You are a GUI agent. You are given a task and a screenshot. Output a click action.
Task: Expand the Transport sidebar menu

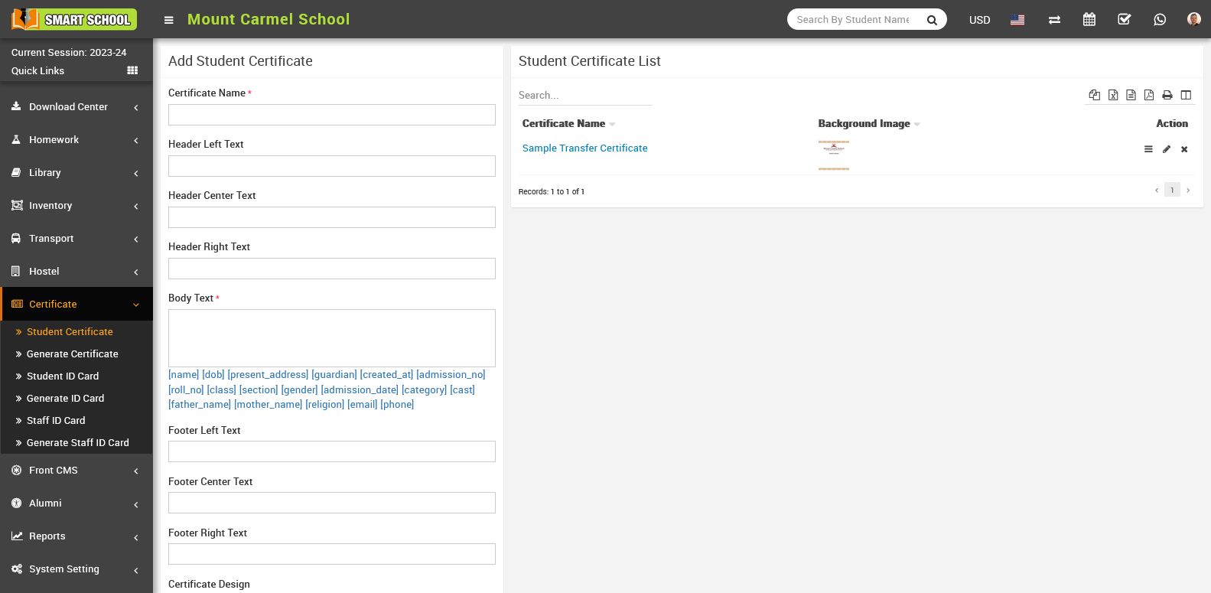point(77,239)
